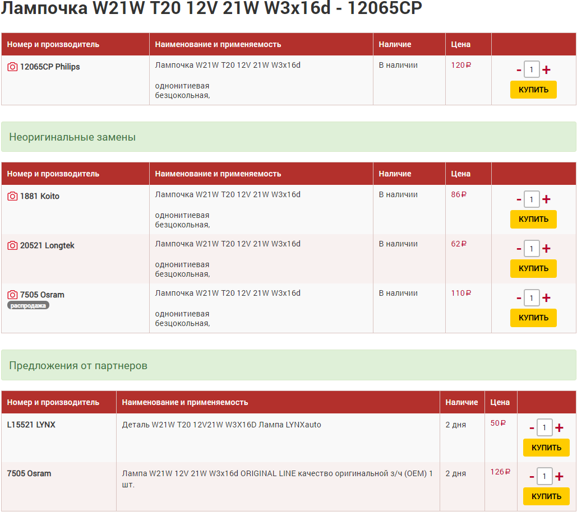Click the 120₽ price of Philips bulb
The image size is (577, 512).
tap(461, 65)
